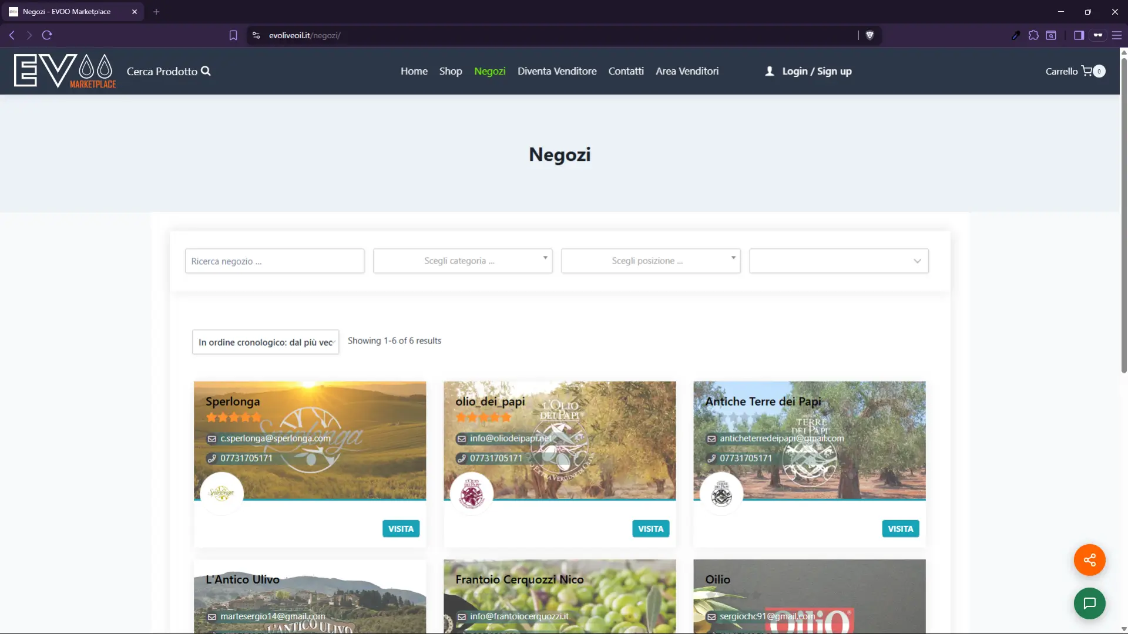Open Scegli posizione dropdown
The image size is (1128, 634).
point(651,261)
